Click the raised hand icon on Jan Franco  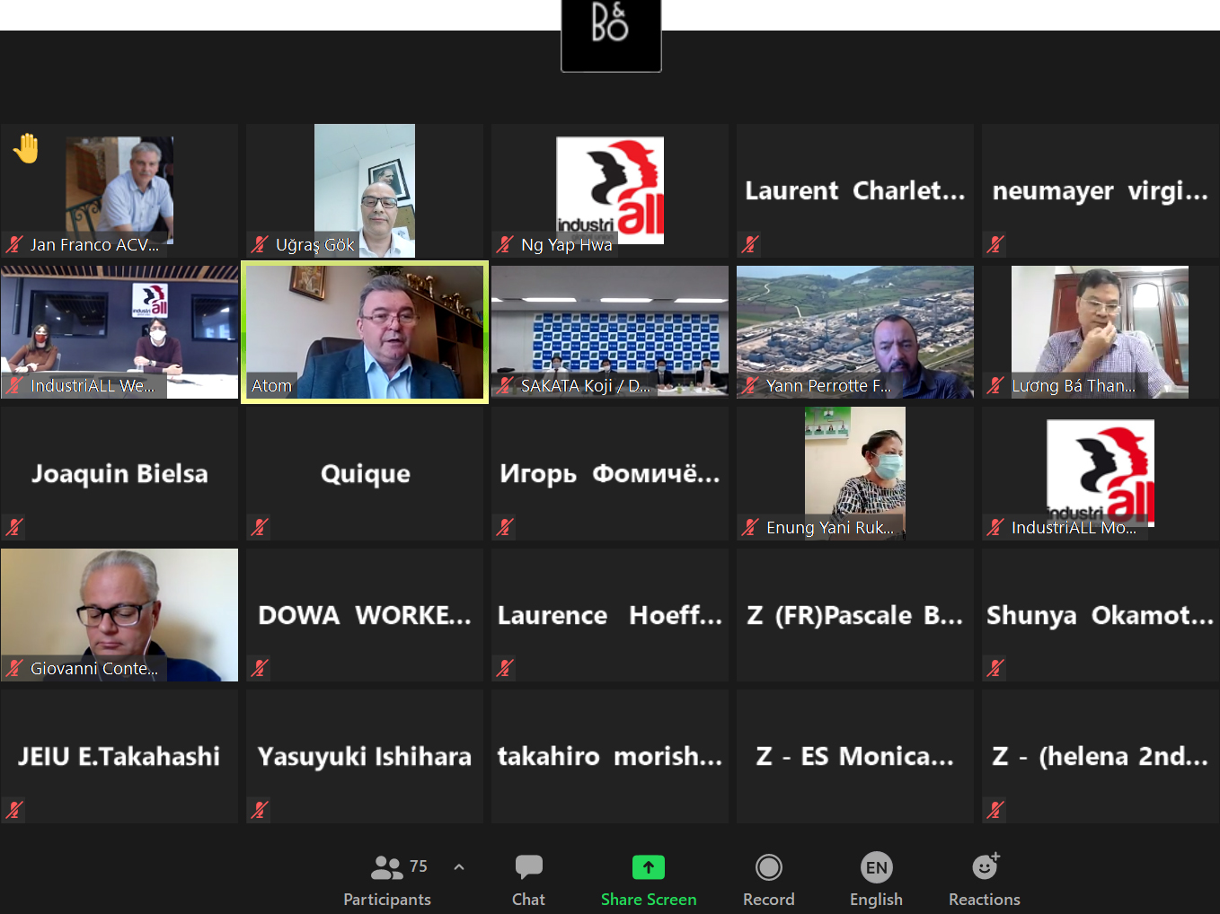click(27, 148)
